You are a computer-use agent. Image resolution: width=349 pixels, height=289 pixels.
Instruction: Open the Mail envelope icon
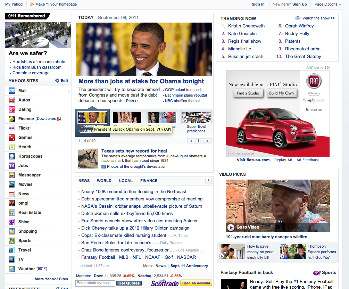pos(12,91)
